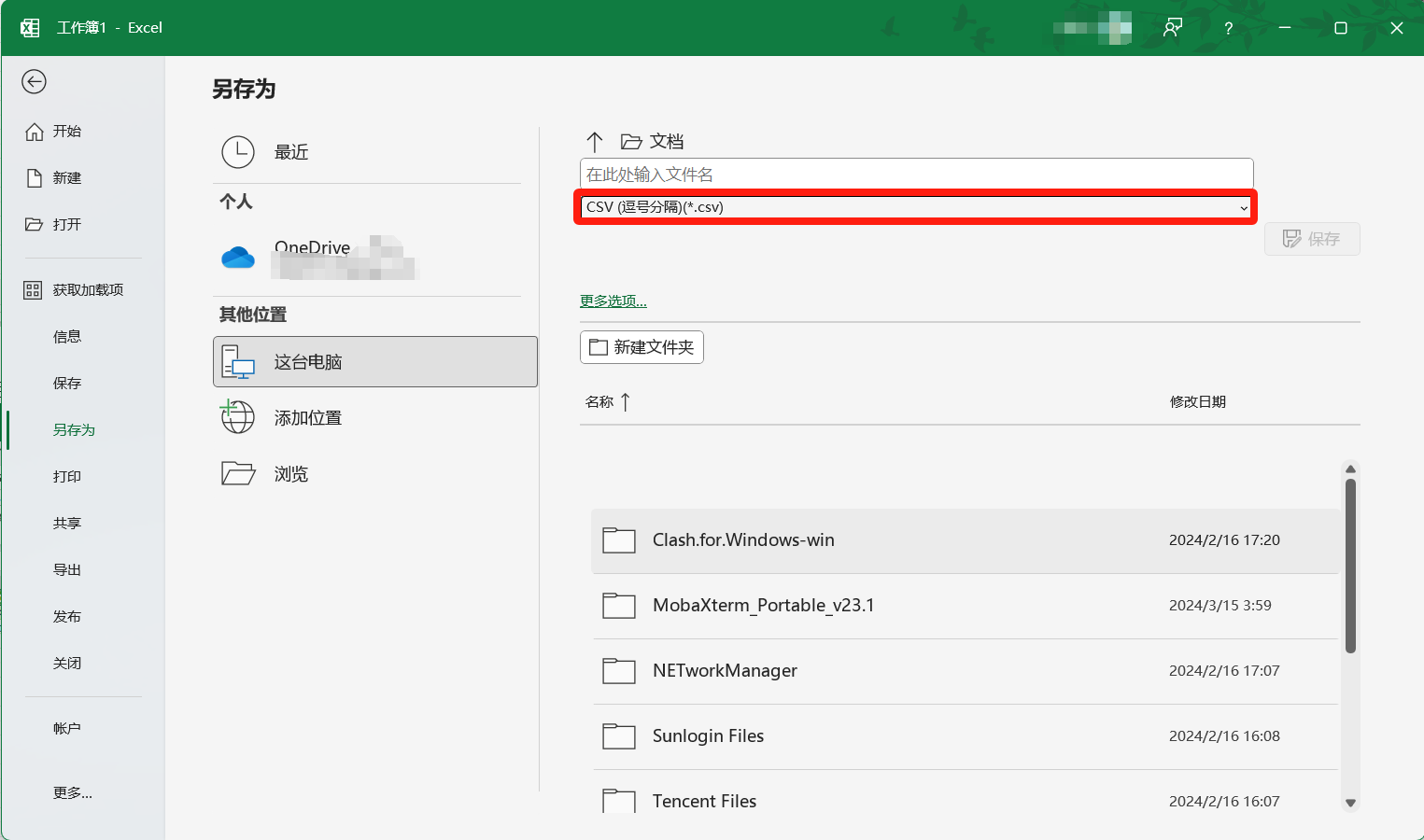The height and width of the screenshot is (840, 1424).
Task: Select the Recent clock icon
Action: pyautogui.click(x=238, y=152)
